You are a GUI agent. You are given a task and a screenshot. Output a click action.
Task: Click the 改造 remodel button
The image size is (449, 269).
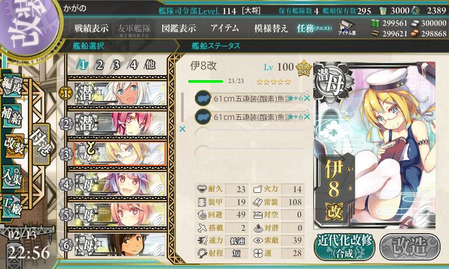tap(410, 247)
